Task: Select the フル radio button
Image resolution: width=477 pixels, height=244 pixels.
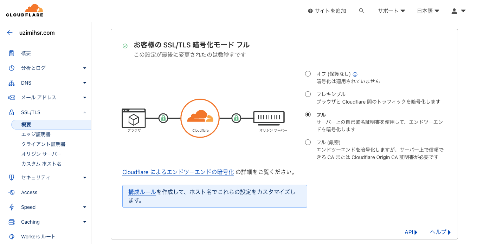Action: point(308,114)
